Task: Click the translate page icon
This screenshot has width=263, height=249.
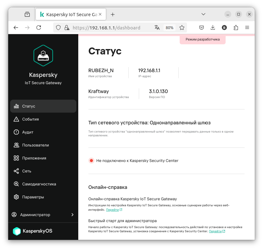Action: pyautogui.click(x=157, y=28)
